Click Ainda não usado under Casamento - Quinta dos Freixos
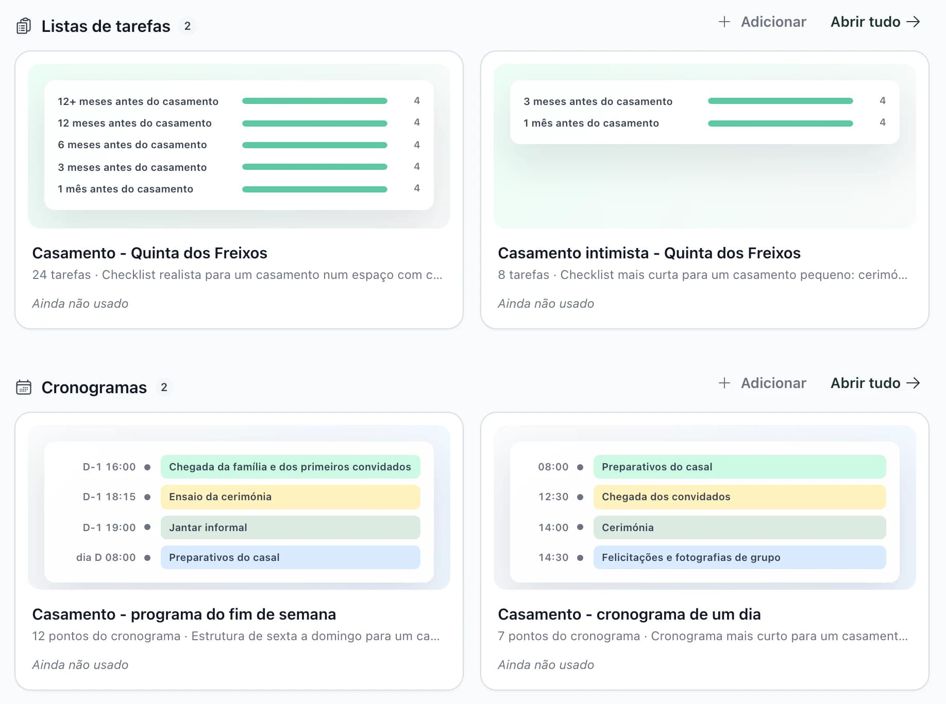This screenshot has height=704, width=946. (x=80, y=304)
